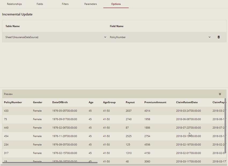Select the Gender column header
The image size is (228, 166).
38,102
